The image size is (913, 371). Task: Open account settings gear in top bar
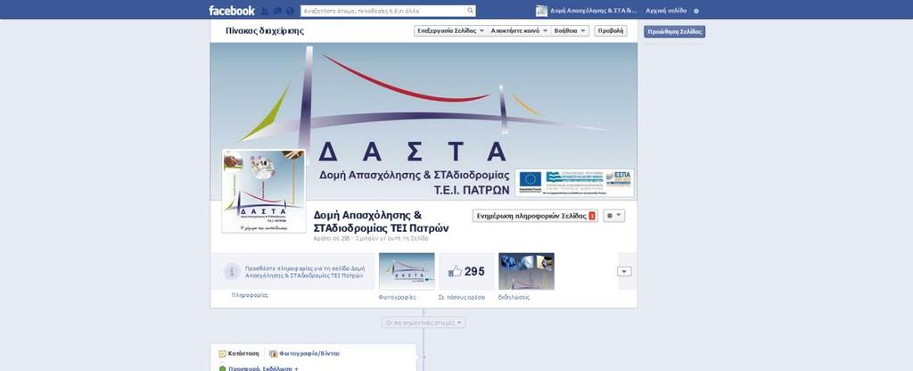coord(695,11)
